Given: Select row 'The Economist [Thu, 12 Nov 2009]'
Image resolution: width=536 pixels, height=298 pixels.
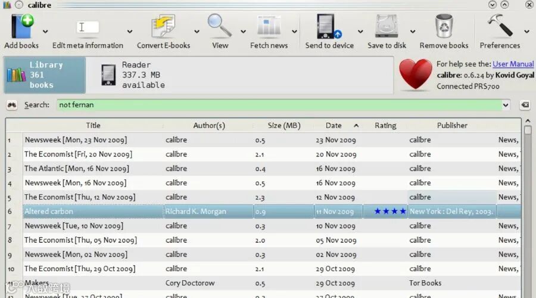Looking at the screenshot, I should (263, 197).
